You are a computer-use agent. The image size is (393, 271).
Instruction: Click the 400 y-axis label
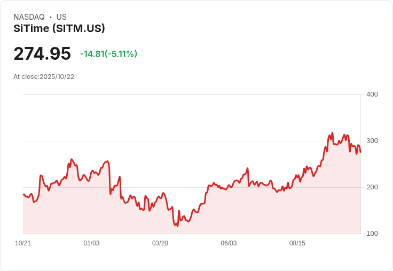372,94
